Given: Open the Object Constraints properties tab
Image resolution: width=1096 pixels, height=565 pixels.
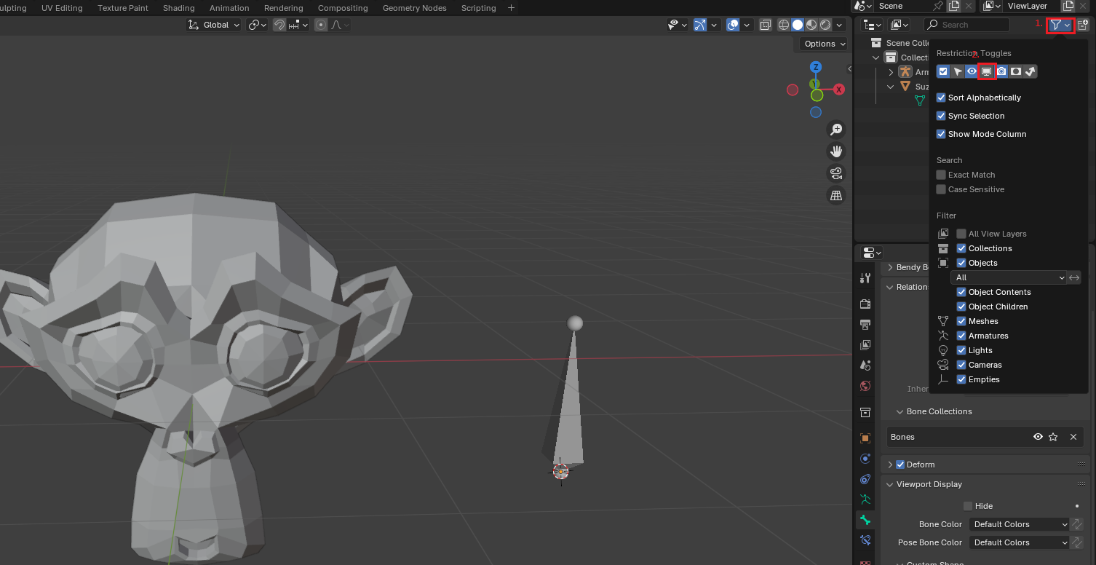Looking at the screenshot, I should 865,479.
